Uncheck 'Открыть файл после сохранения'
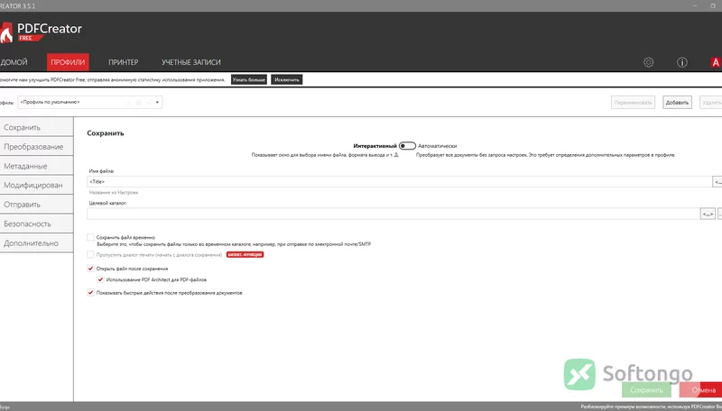Viewport: 722px width, 411px height. 91,268
